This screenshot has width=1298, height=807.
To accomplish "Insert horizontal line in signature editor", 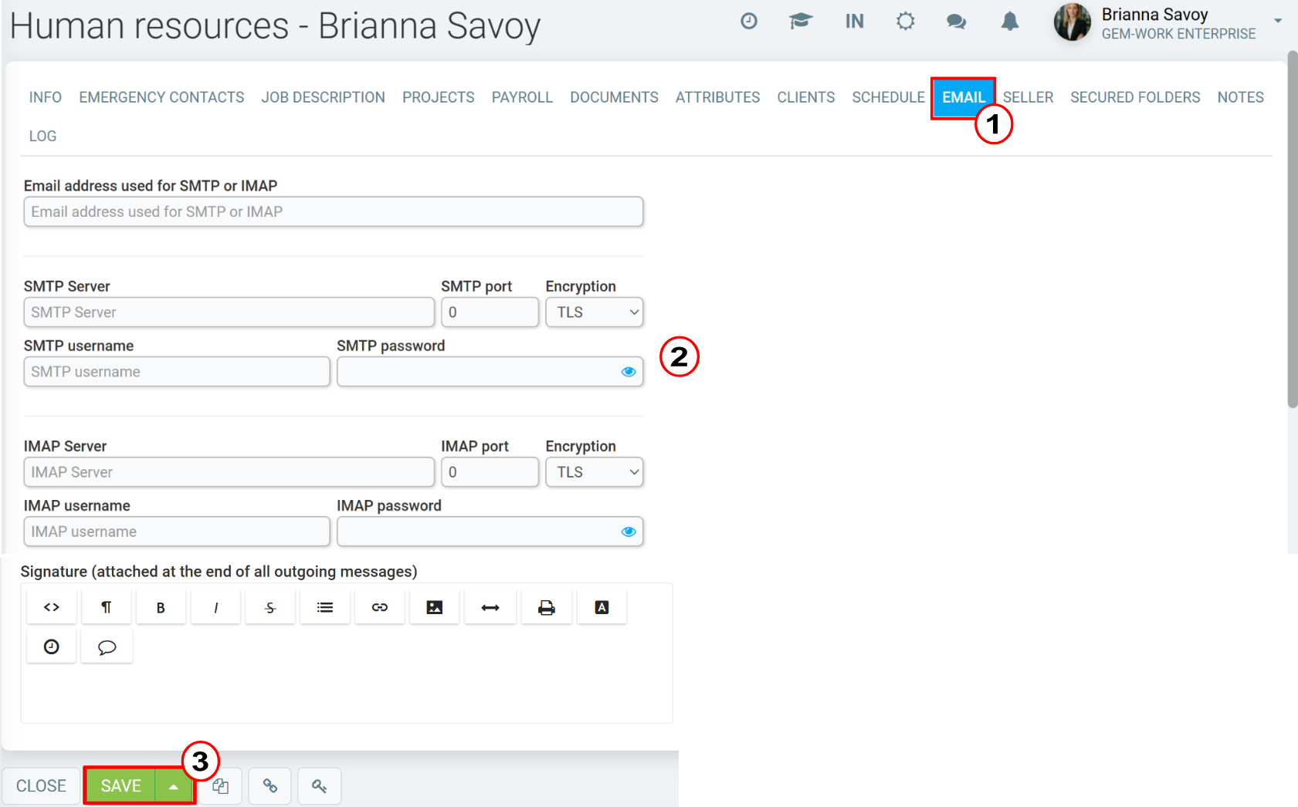I will click(490, 607).
